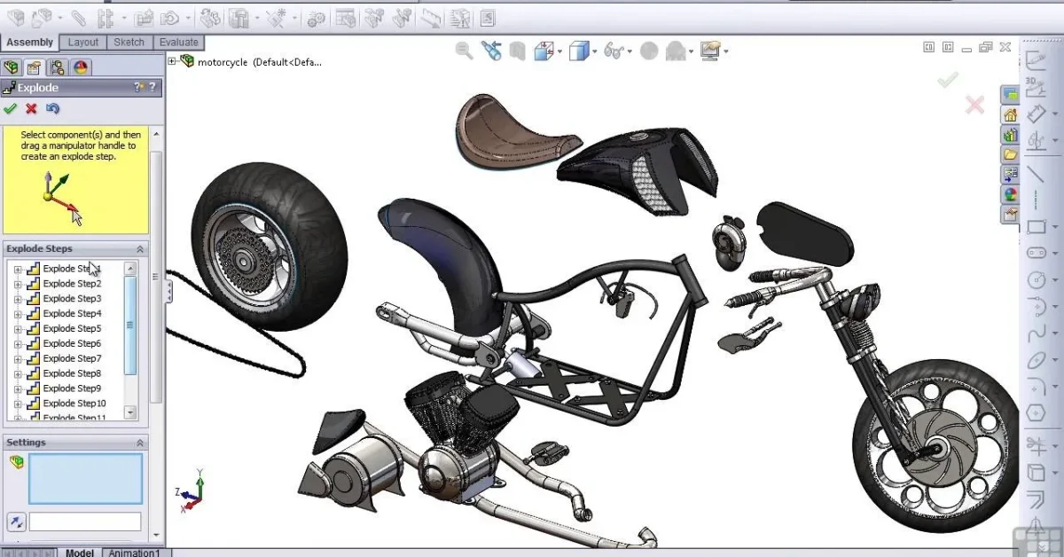Image resolution: width=1064 pixels, height=557 pixels.
Task: Click the New Motion Study gears icon
Action: tap(317, 17)
